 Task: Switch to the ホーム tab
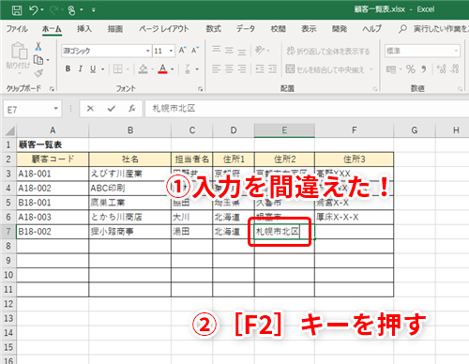(x=52, y=29)
